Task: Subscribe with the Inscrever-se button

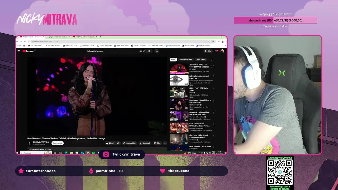Action: point(58,143)
